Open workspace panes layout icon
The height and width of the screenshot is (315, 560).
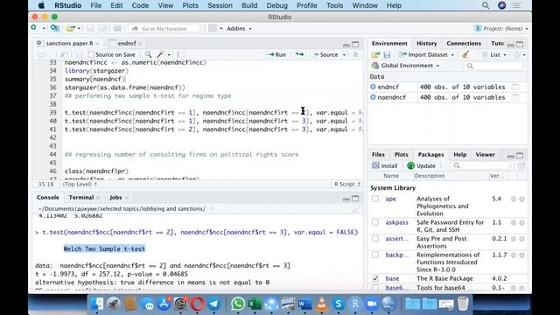pos(213,28)
